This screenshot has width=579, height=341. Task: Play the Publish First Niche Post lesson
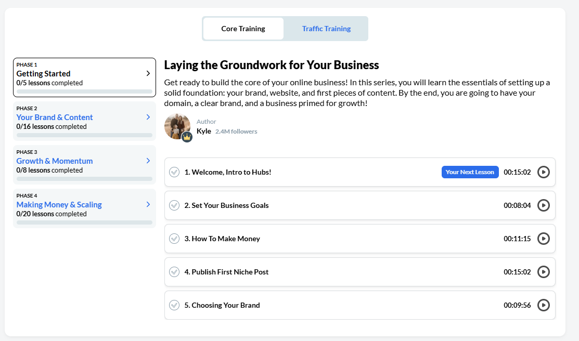click(543, 272)
